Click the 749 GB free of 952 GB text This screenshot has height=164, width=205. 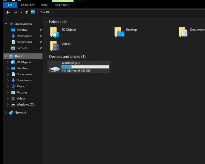(x=76, y=71)
